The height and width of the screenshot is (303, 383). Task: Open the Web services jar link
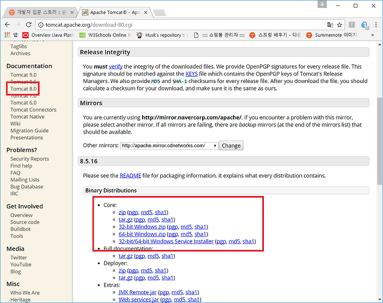tap(139, 299)
